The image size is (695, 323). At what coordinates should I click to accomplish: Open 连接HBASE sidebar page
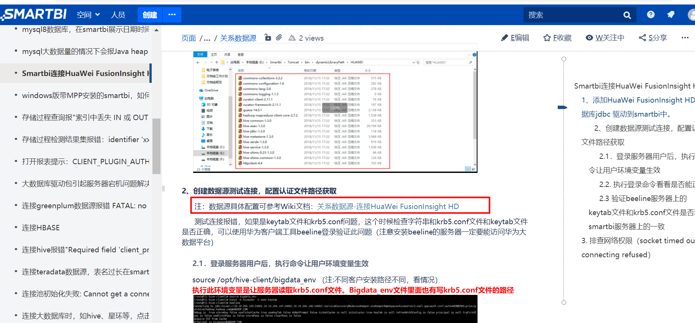tap(41, 228)
